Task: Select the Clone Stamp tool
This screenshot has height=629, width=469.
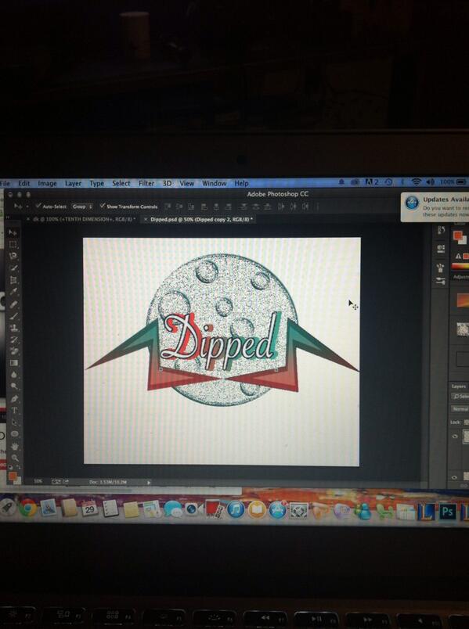Action: tap(13, 328)
